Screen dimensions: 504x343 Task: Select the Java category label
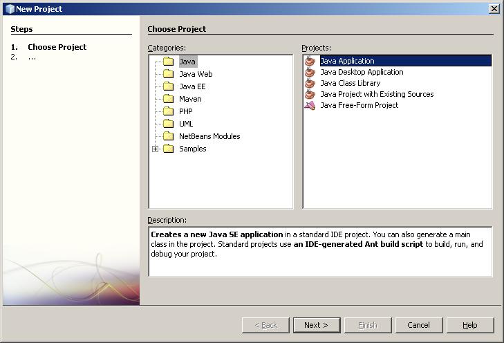coord(187,62)
